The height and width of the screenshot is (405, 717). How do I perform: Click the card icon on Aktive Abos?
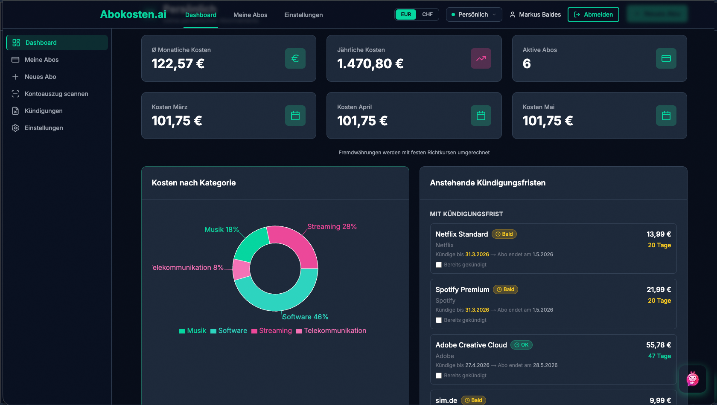666,58
